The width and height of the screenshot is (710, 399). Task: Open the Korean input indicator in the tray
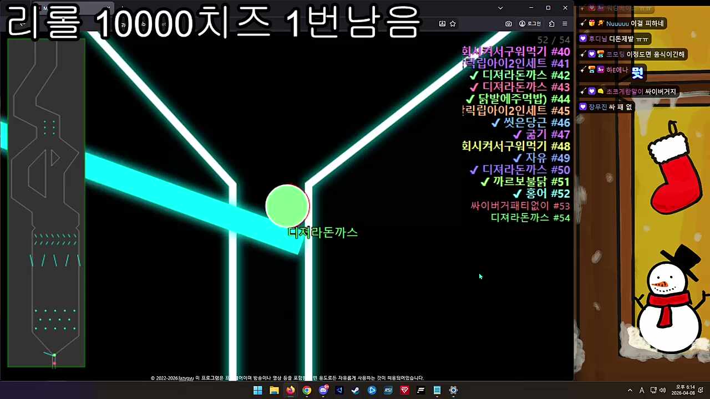tap(642, 390)
